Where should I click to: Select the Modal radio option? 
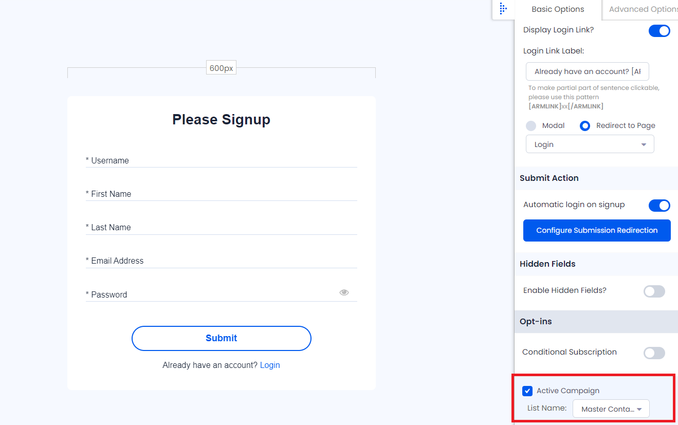coord(531,126)
